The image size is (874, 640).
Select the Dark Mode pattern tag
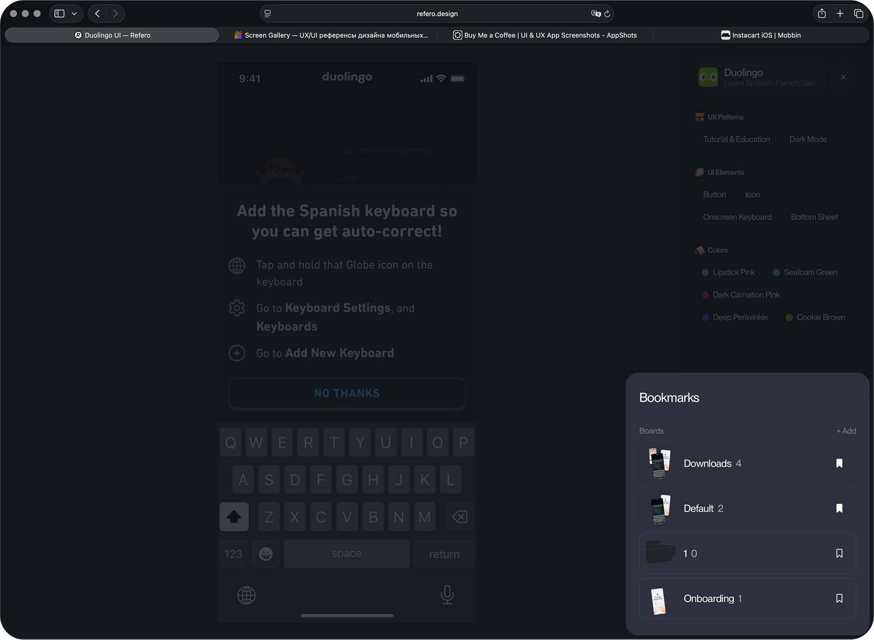point(808,139)
